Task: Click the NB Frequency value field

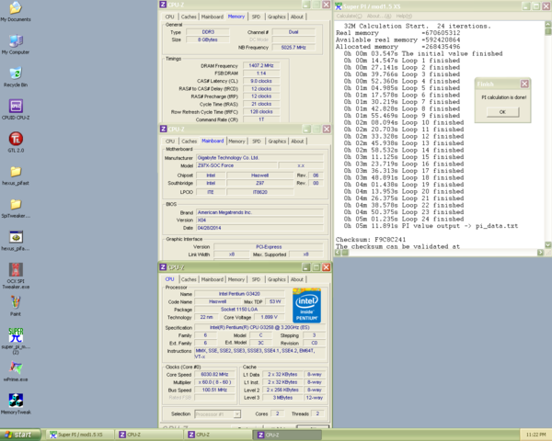Action: pyautogui.click(x=293, y=47)
